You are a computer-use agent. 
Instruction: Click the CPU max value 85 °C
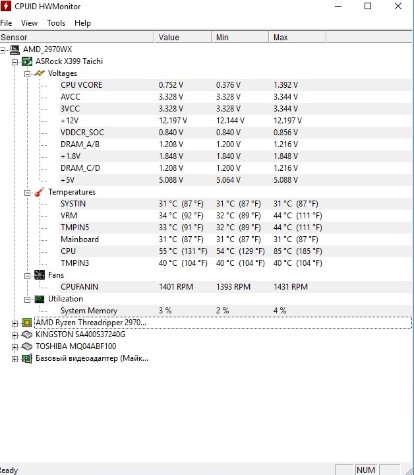[x=297, y=251]
